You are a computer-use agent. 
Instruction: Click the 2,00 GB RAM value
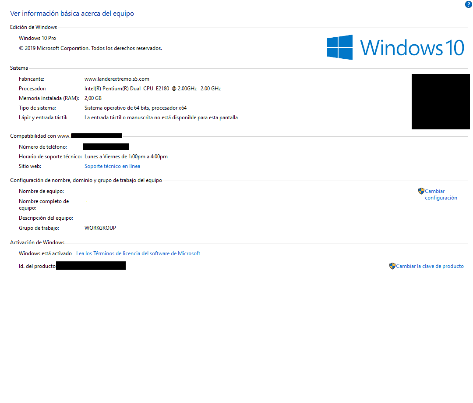[93, 98]
